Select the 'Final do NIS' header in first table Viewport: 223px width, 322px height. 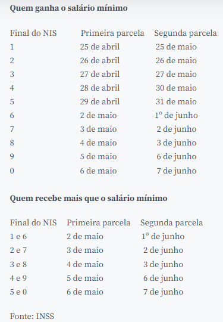click(33, 33)
